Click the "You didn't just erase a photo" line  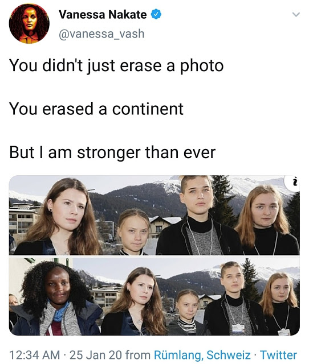pos(116,66)
